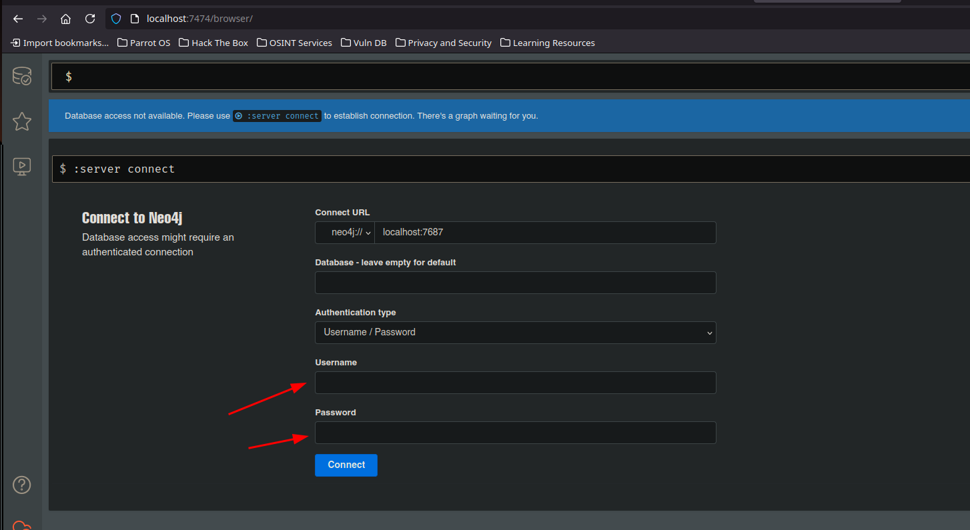Open the Hack The Box bookmarks folder
The width and height of the screenshot is (970, 530).
point(213,43)
